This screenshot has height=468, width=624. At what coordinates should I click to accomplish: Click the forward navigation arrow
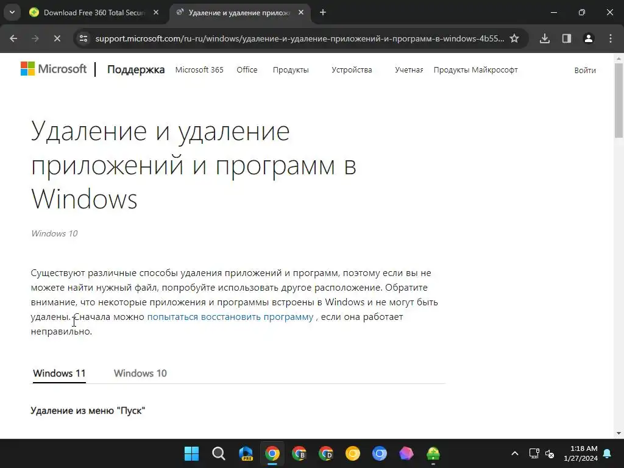(x=35, y=38)
